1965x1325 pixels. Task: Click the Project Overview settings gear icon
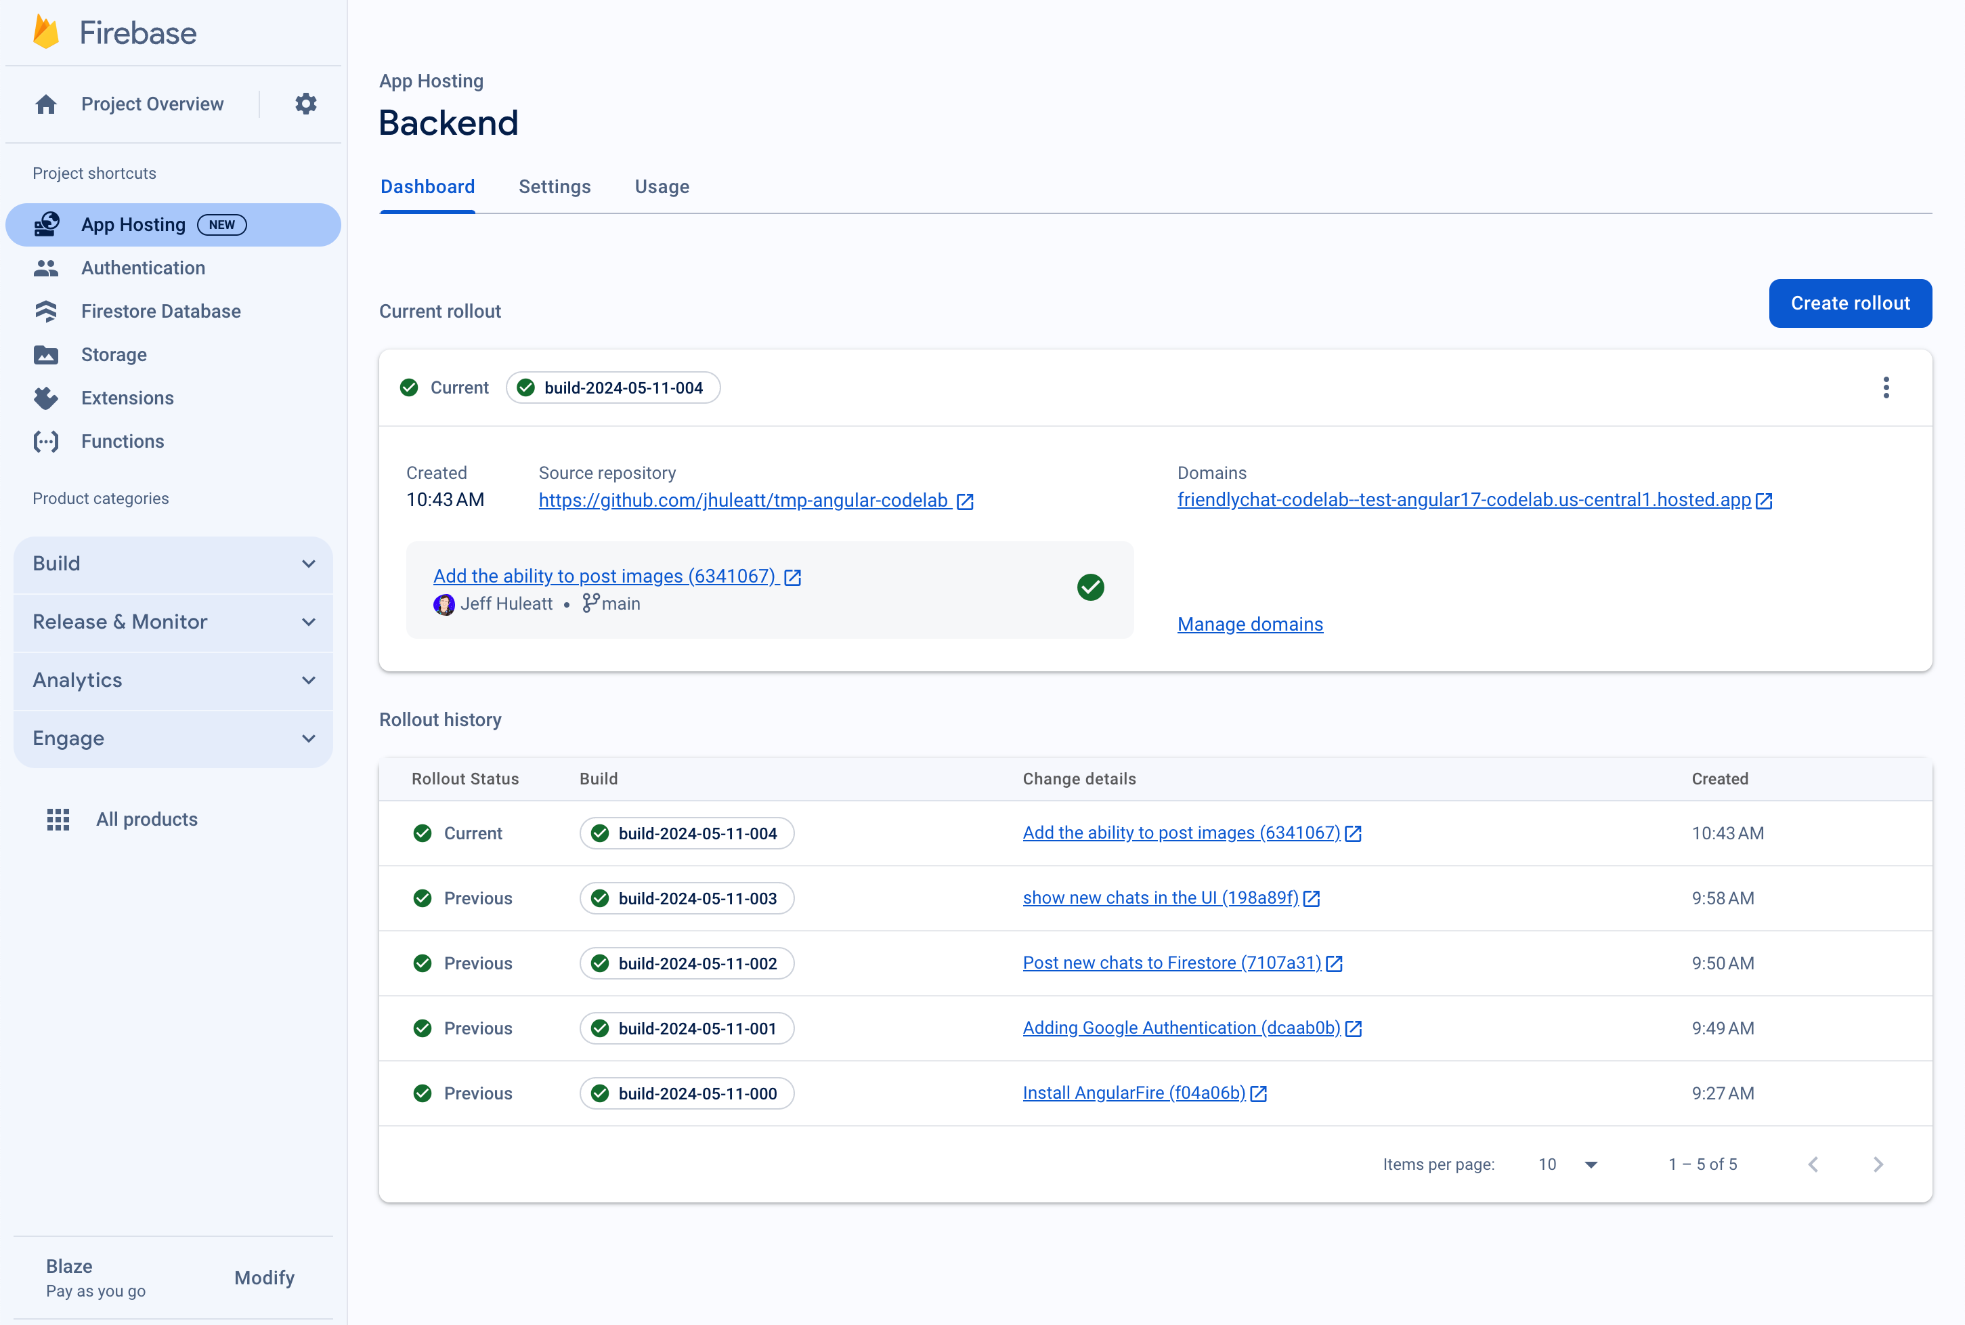(x=306, y=104)
